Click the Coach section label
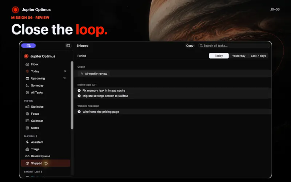This screenshot has width=291, height=182. [81, 67]
